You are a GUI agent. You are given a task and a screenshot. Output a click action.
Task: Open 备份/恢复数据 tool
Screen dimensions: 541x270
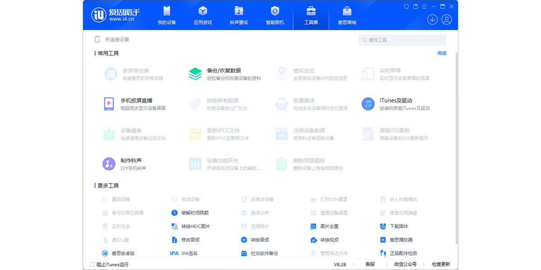pos(225,74)
